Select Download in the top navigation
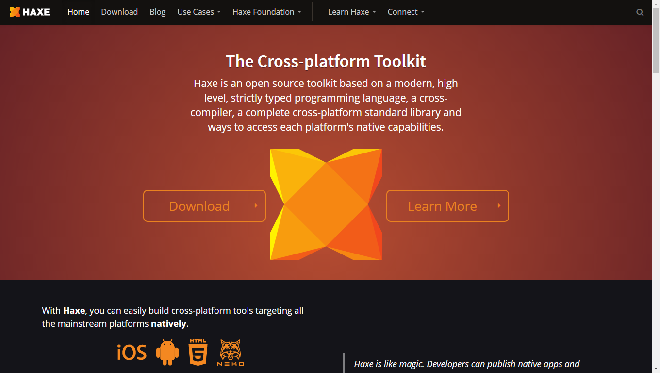Viewport: 660px width, 373px height. coord(119,12)
